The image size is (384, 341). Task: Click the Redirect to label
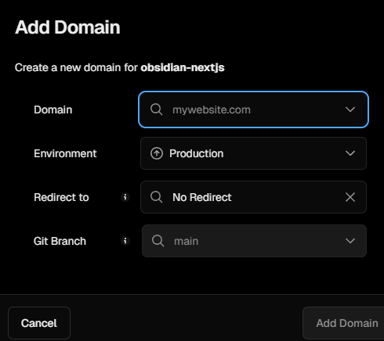pyautogui.click(x=61, y=197)
